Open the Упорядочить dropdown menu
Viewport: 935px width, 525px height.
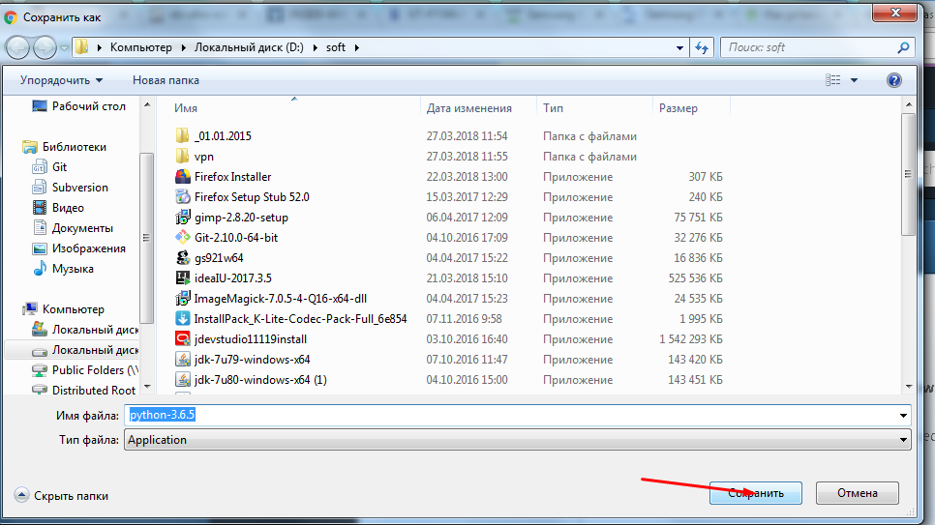point(61,80)
